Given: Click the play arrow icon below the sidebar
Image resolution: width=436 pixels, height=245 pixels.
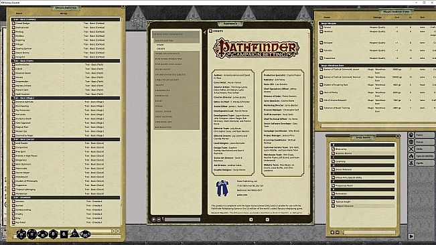Looking at the screenshot, I should [x=411, y=236].
